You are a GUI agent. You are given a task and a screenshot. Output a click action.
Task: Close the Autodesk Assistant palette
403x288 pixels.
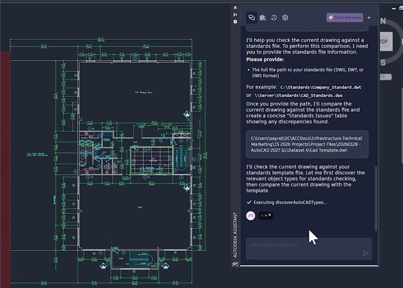click(x=235, y=8)
